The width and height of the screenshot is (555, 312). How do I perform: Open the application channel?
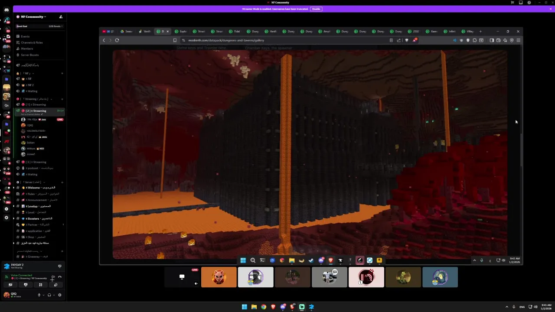point(39,231)
